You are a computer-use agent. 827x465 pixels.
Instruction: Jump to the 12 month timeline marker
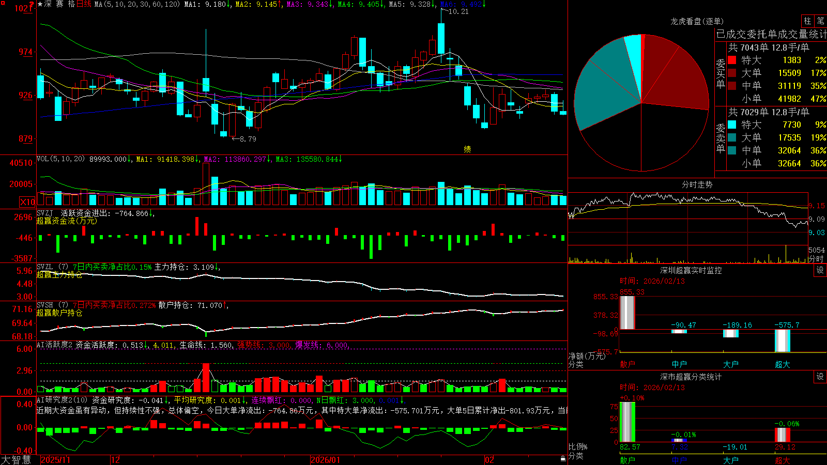tap(115, 460)
